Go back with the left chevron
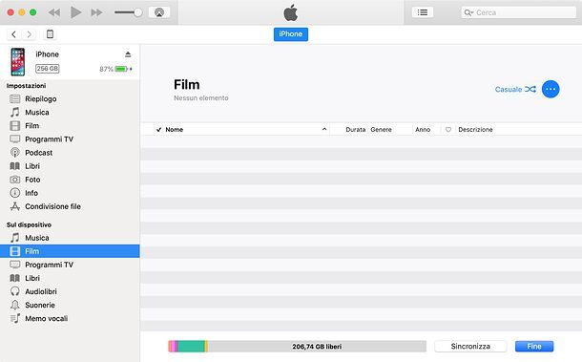The height and width of the screenshot is (362, 582). click(x=14, y=34)
